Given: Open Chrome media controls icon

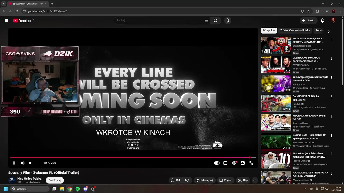Looking at the screenshot, I should [x=327, y=11].
